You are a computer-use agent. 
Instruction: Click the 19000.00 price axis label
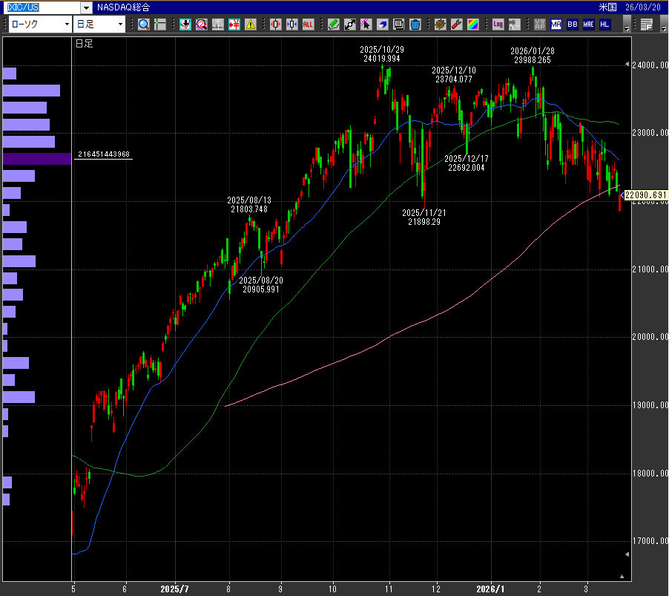[650, 405]
